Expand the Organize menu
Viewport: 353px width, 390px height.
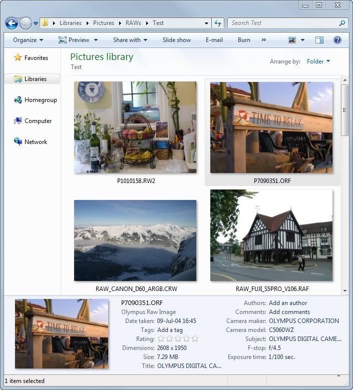pos(28,40)
